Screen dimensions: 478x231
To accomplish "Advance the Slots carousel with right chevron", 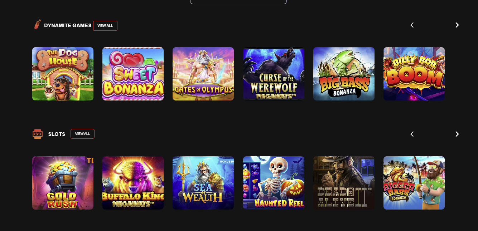I will [457, 134].
